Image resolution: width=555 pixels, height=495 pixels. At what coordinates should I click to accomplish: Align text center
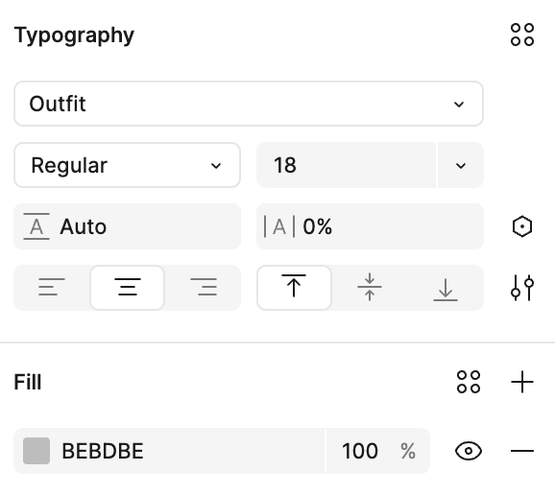(x=128, y=288)
